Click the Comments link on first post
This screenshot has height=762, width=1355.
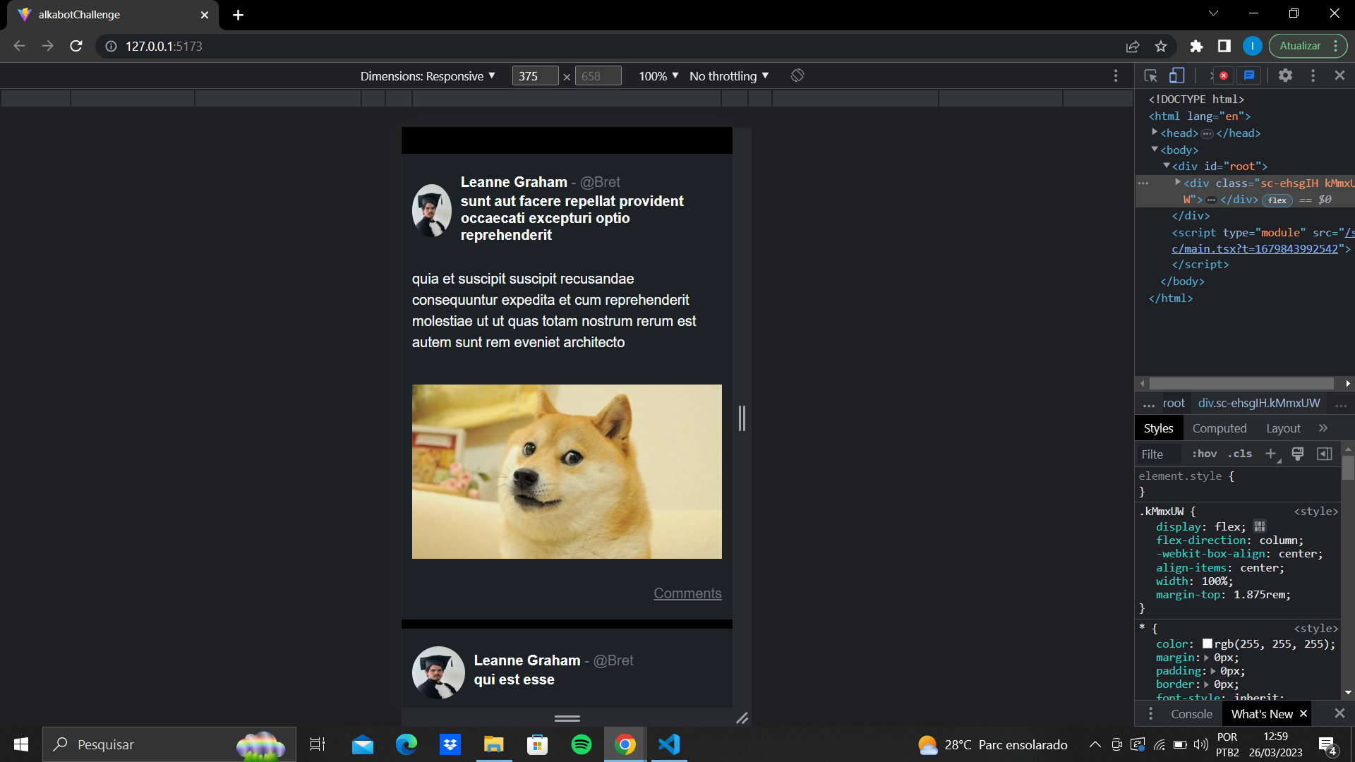pos(687,593)
